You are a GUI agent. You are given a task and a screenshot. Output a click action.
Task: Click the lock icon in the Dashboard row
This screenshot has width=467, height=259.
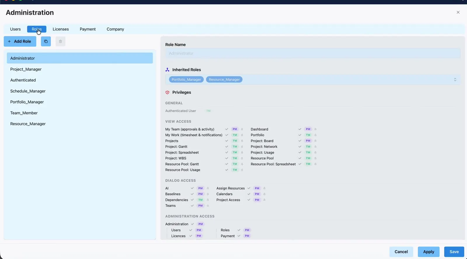coord(315,129)
